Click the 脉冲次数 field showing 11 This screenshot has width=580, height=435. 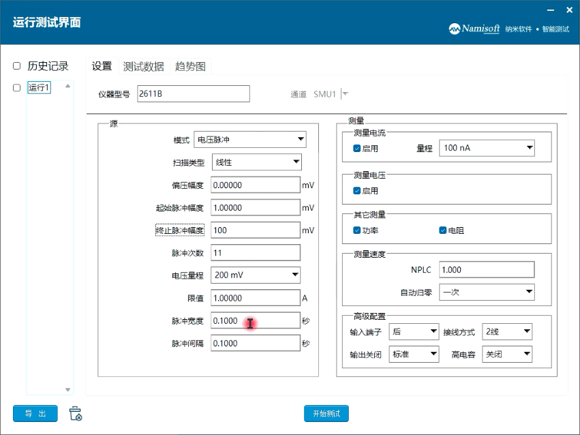[x=256, y=253]
